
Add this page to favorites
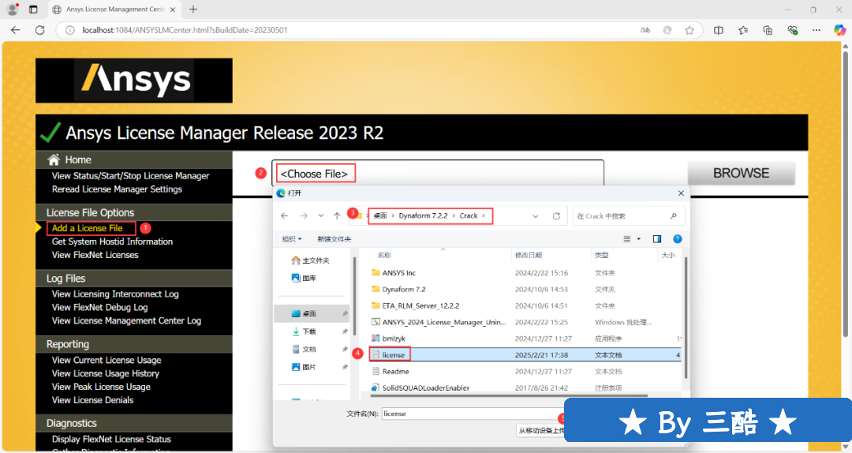click(689, 30)
